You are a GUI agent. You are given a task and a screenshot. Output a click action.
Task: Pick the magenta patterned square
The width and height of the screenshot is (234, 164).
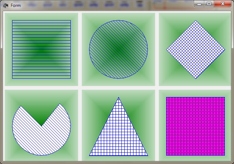click(195, 126)
